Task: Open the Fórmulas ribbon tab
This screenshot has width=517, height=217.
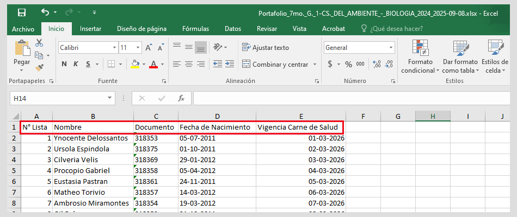Action: [x=195, y=29]
